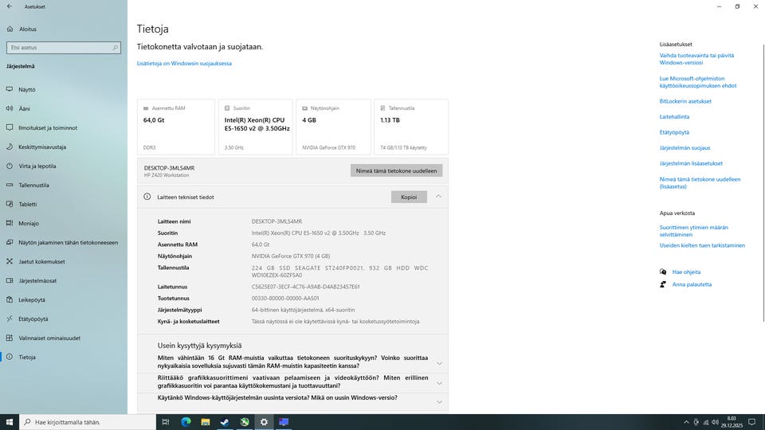Select the Suoritin Xeon CPU card
Viewport: 765px width, 430px height.
pos(256,127)
